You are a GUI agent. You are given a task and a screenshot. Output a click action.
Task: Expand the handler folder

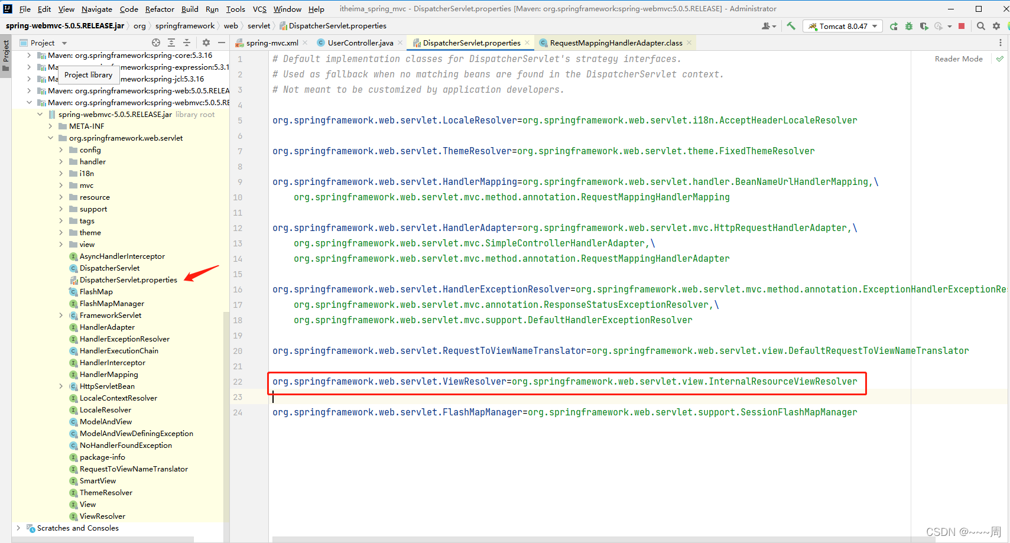point(61,162)
